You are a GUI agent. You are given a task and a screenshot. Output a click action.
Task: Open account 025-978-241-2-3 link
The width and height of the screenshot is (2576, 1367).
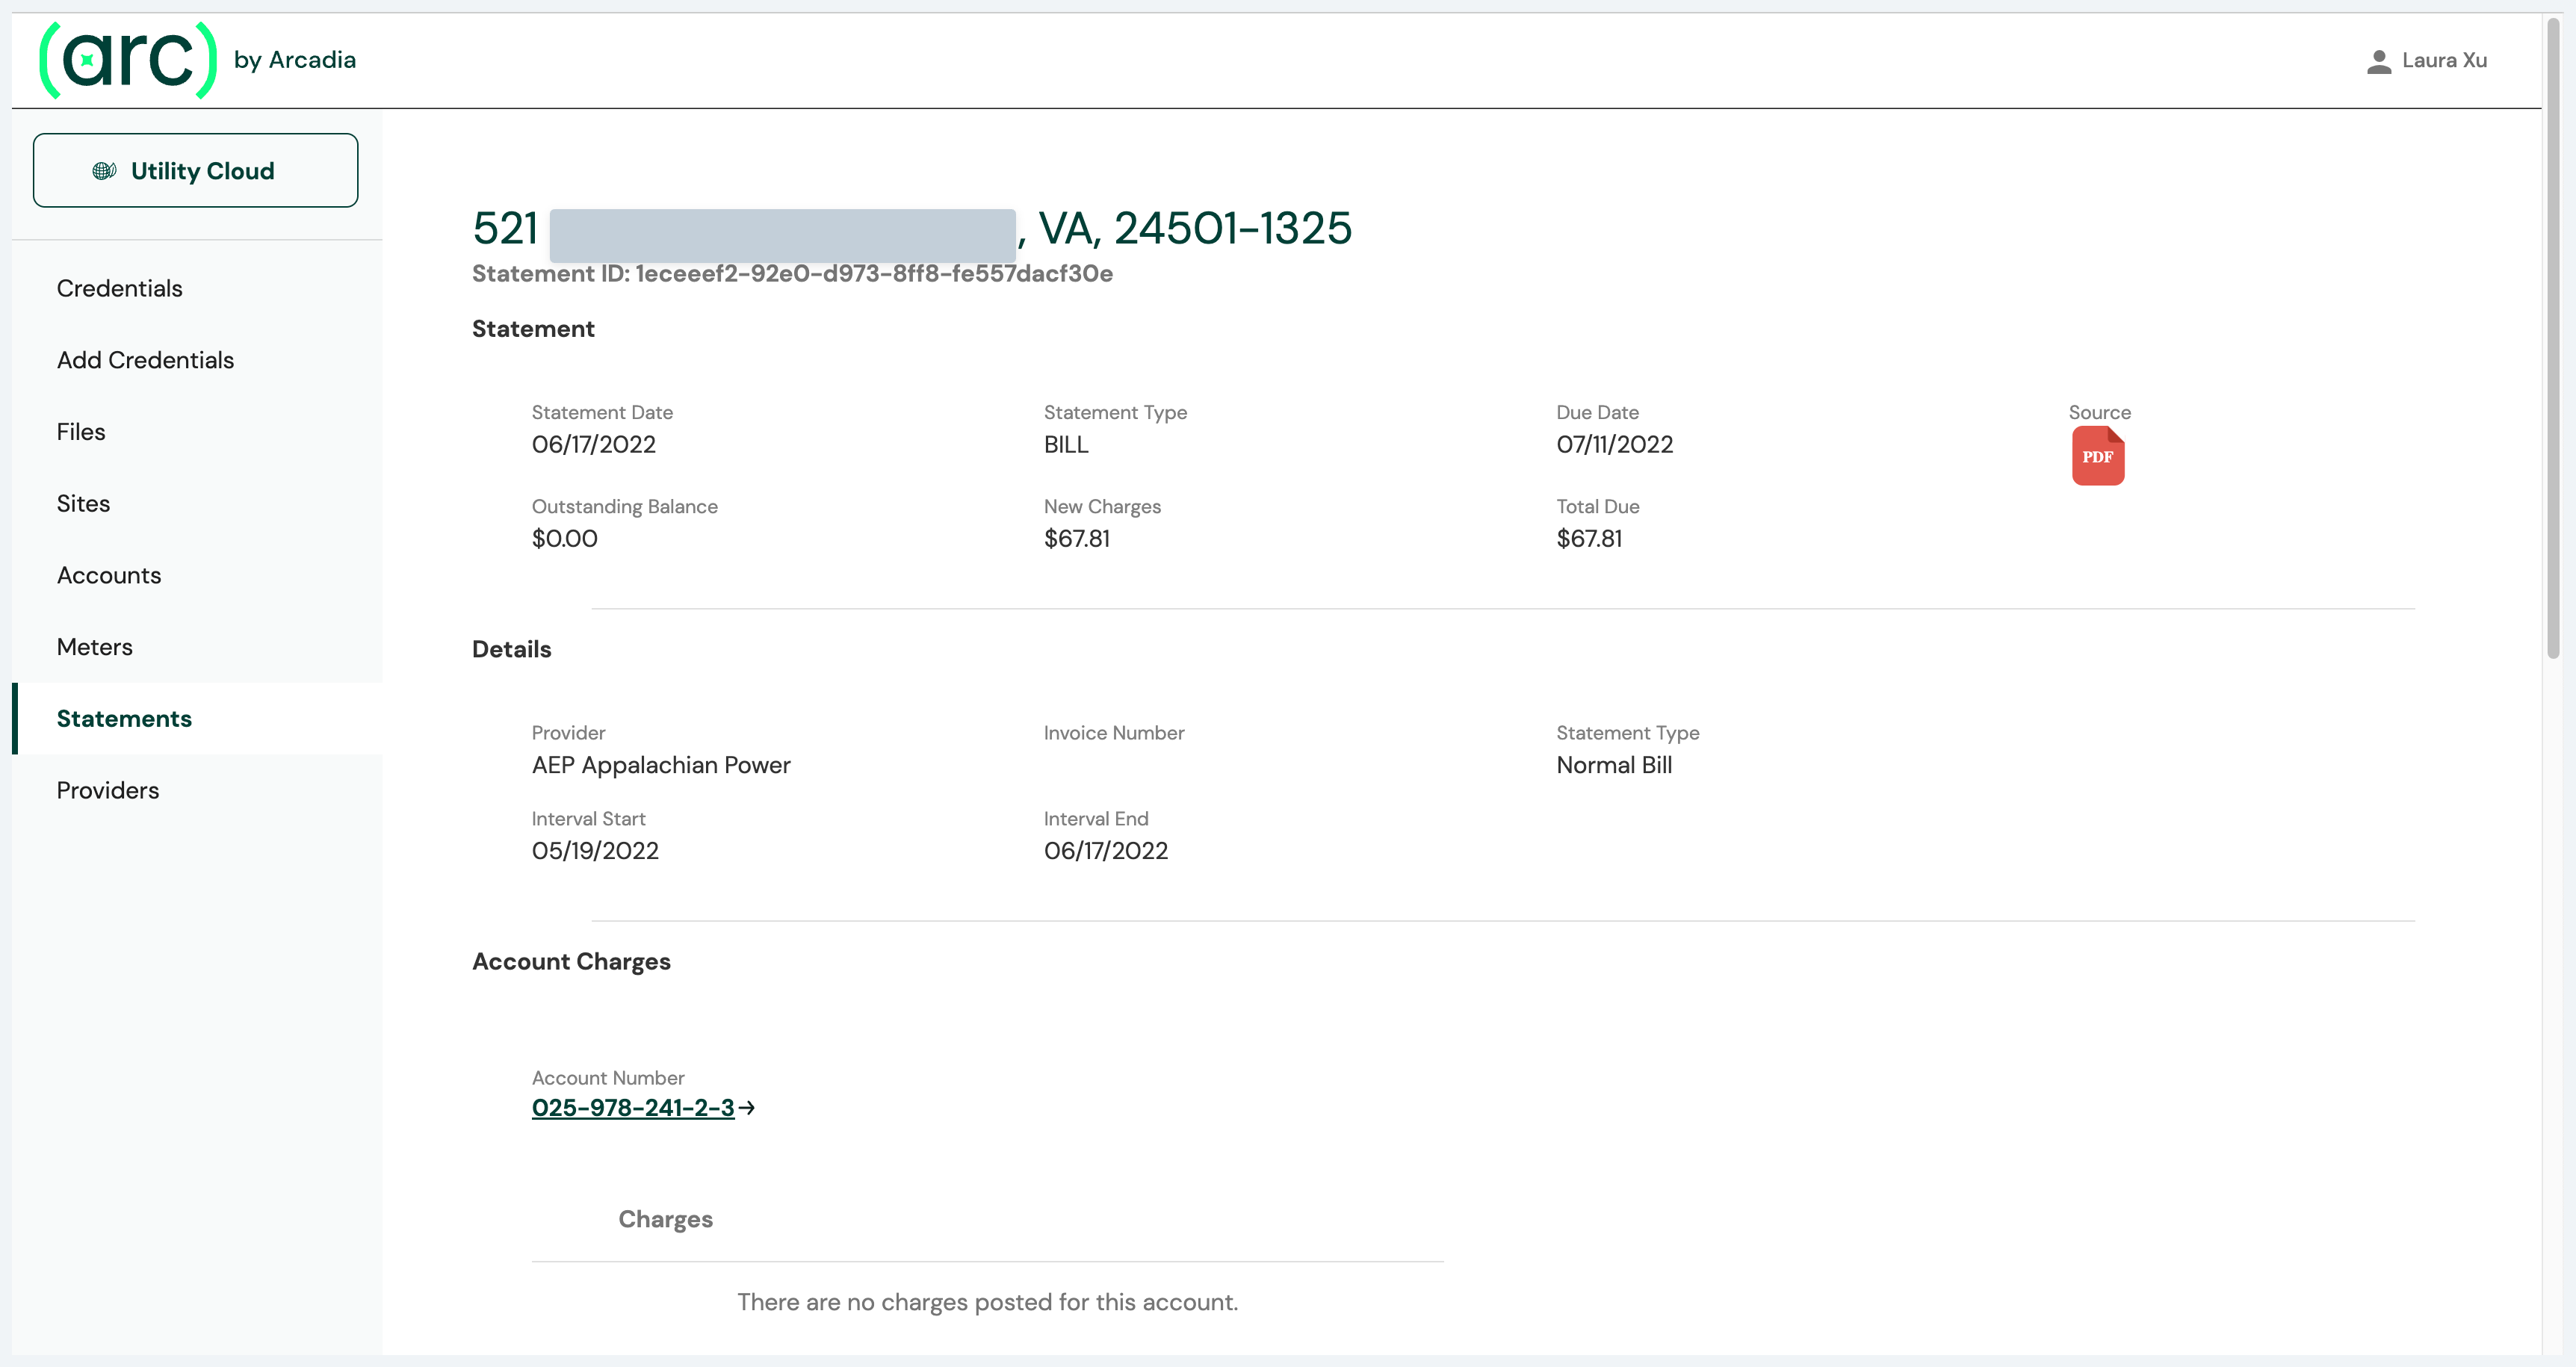[632, 1108]
